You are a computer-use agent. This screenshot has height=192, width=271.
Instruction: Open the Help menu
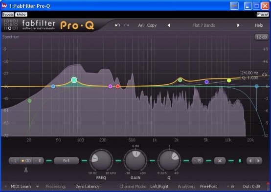coord(259,25)
